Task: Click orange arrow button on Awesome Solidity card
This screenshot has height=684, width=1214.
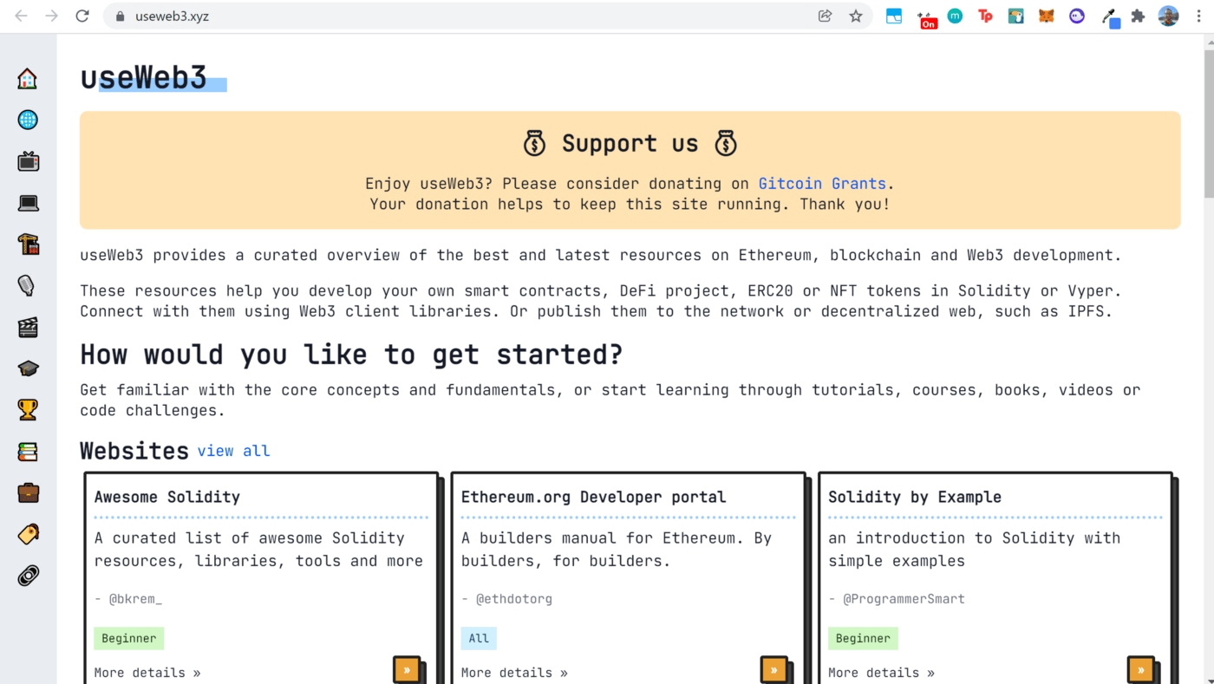Action: click(407, 669)
